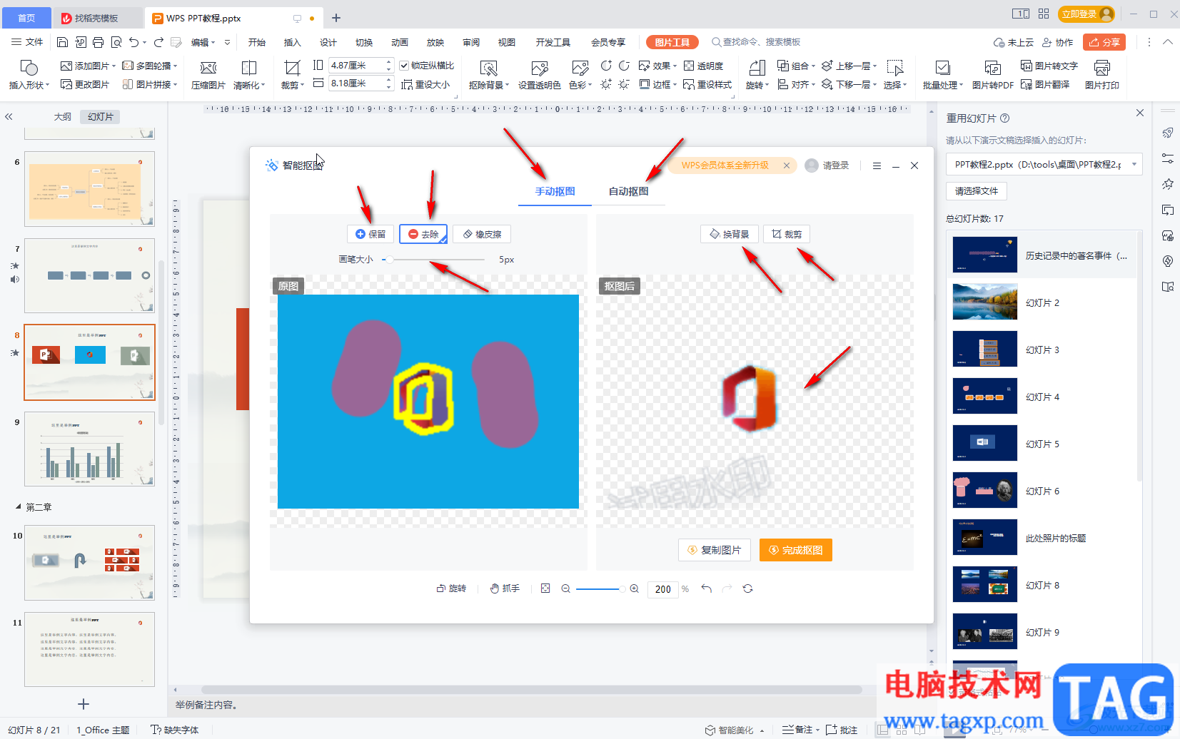Click the 抠除背景 ribbon tool
The image size is (1180, 739).
pos(489,75)
